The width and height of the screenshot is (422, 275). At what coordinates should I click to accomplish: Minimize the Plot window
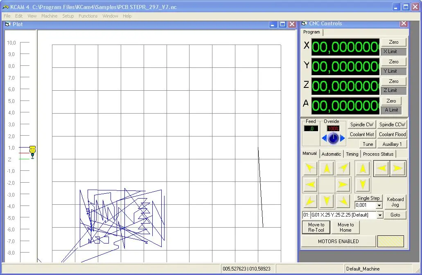click(273, 25)
